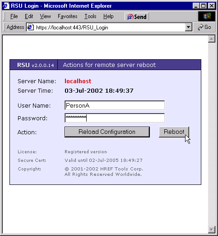Screen dimensions: 218x236
Task: Click the Reload Configuration button
Action: click(x=107, y=132)
